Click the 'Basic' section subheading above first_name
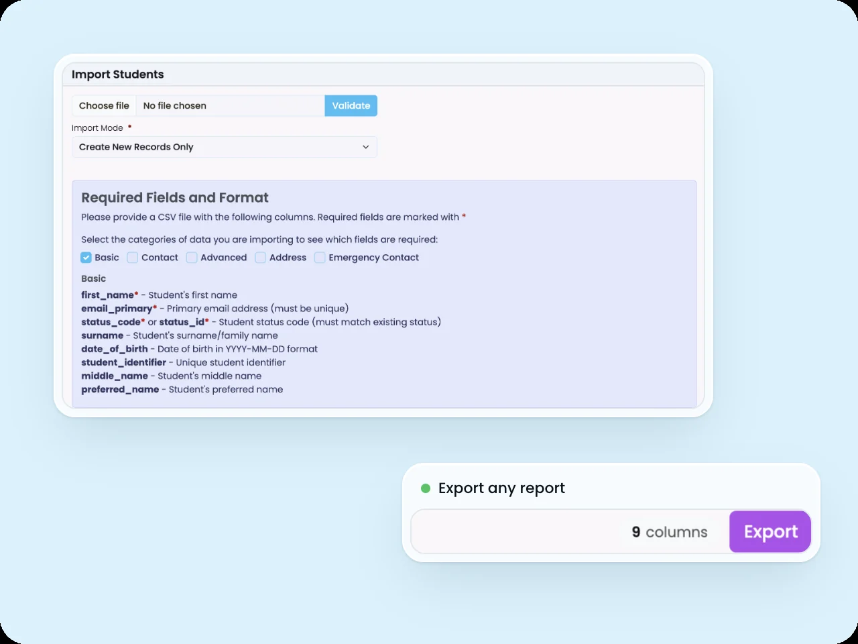Image resolution: width=858 pixels, height=644 pixels. 94,278
